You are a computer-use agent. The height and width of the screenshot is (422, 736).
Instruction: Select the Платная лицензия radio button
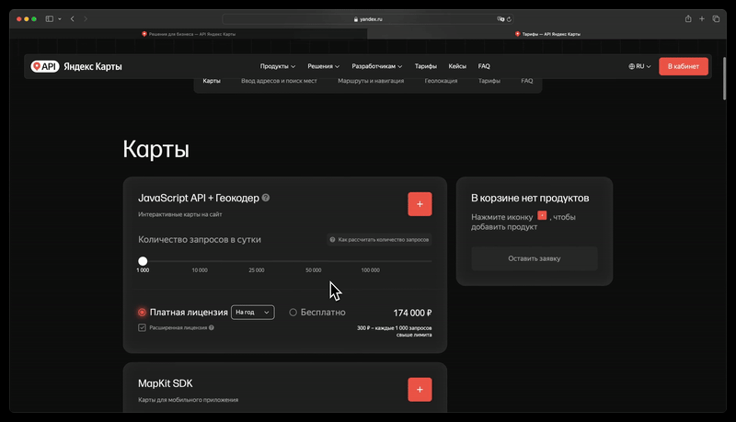(142, 313)
